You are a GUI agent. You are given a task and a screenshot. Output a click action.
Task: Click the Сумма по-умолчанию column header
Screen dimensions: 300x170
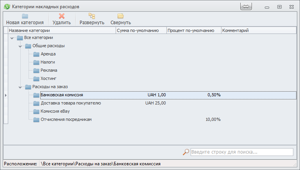point(141,30)
